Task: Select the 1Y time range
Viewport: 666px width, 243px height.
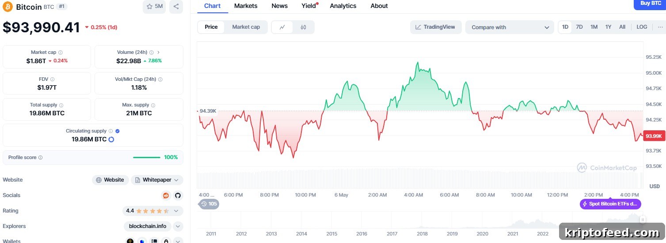Action: click(608, 27)
